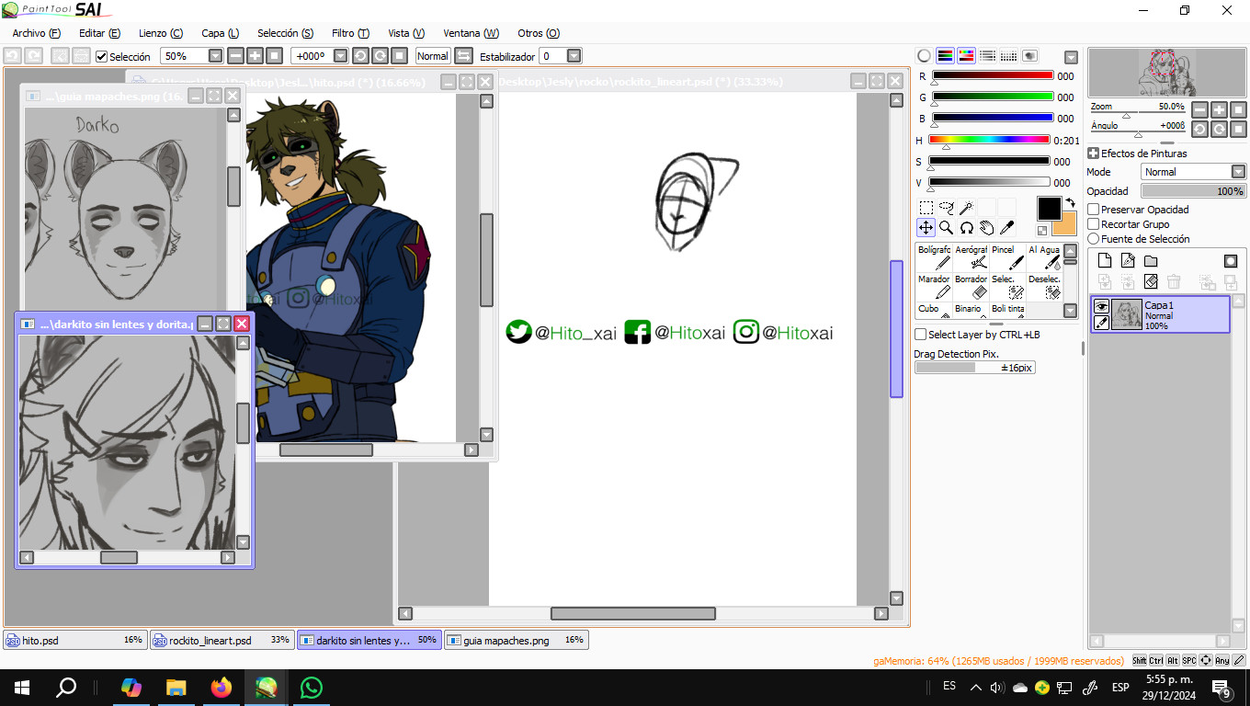Open the zoom percentage dropdown

pyautogui.click(x=215, y=56)
